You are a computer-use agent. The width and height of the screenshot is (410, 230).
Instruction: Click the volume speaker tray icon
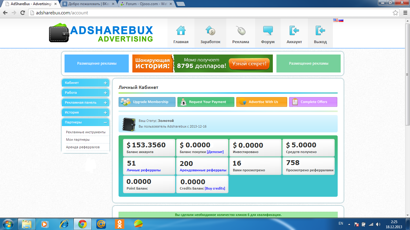[378, 224]
